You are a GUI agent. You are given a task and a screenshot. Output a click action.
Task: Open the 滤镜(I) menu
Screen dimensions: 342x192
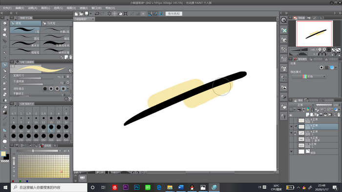[x=84, y=8]
